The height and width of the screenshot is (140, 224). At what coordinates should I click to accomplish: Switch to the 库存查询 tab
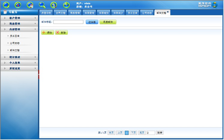[89, 13]
